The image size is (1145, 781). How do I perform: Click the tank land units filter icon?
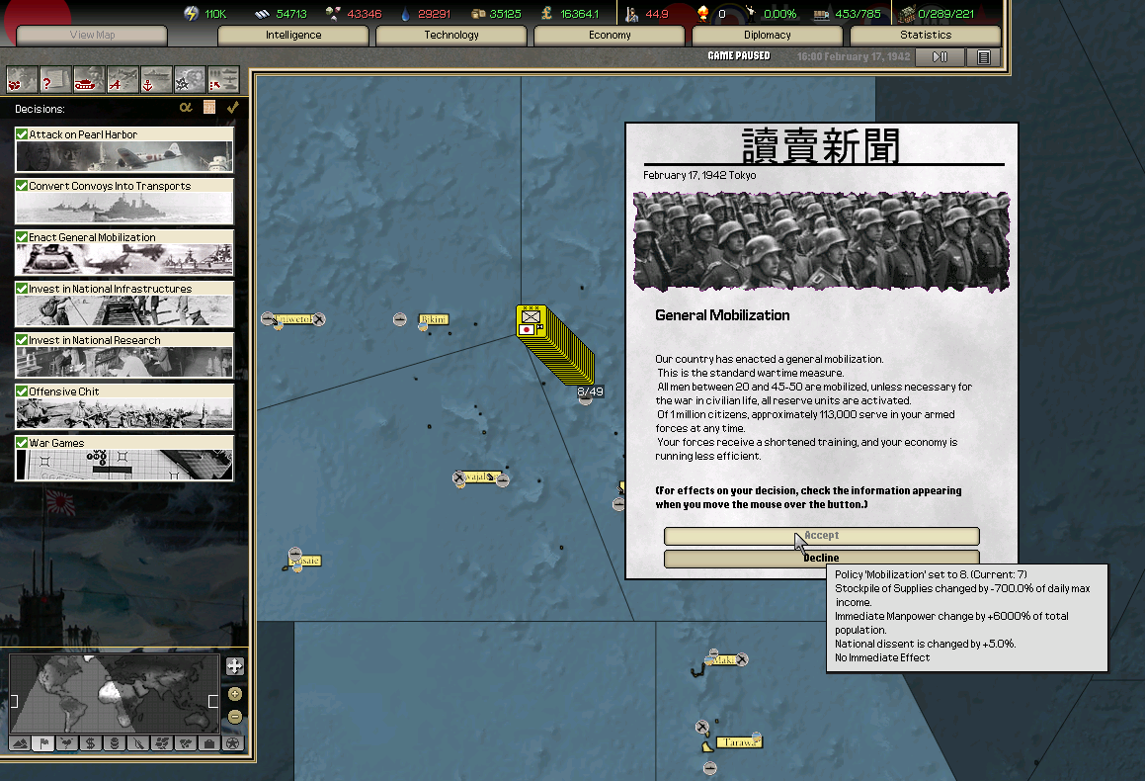[x=89, y=79]
